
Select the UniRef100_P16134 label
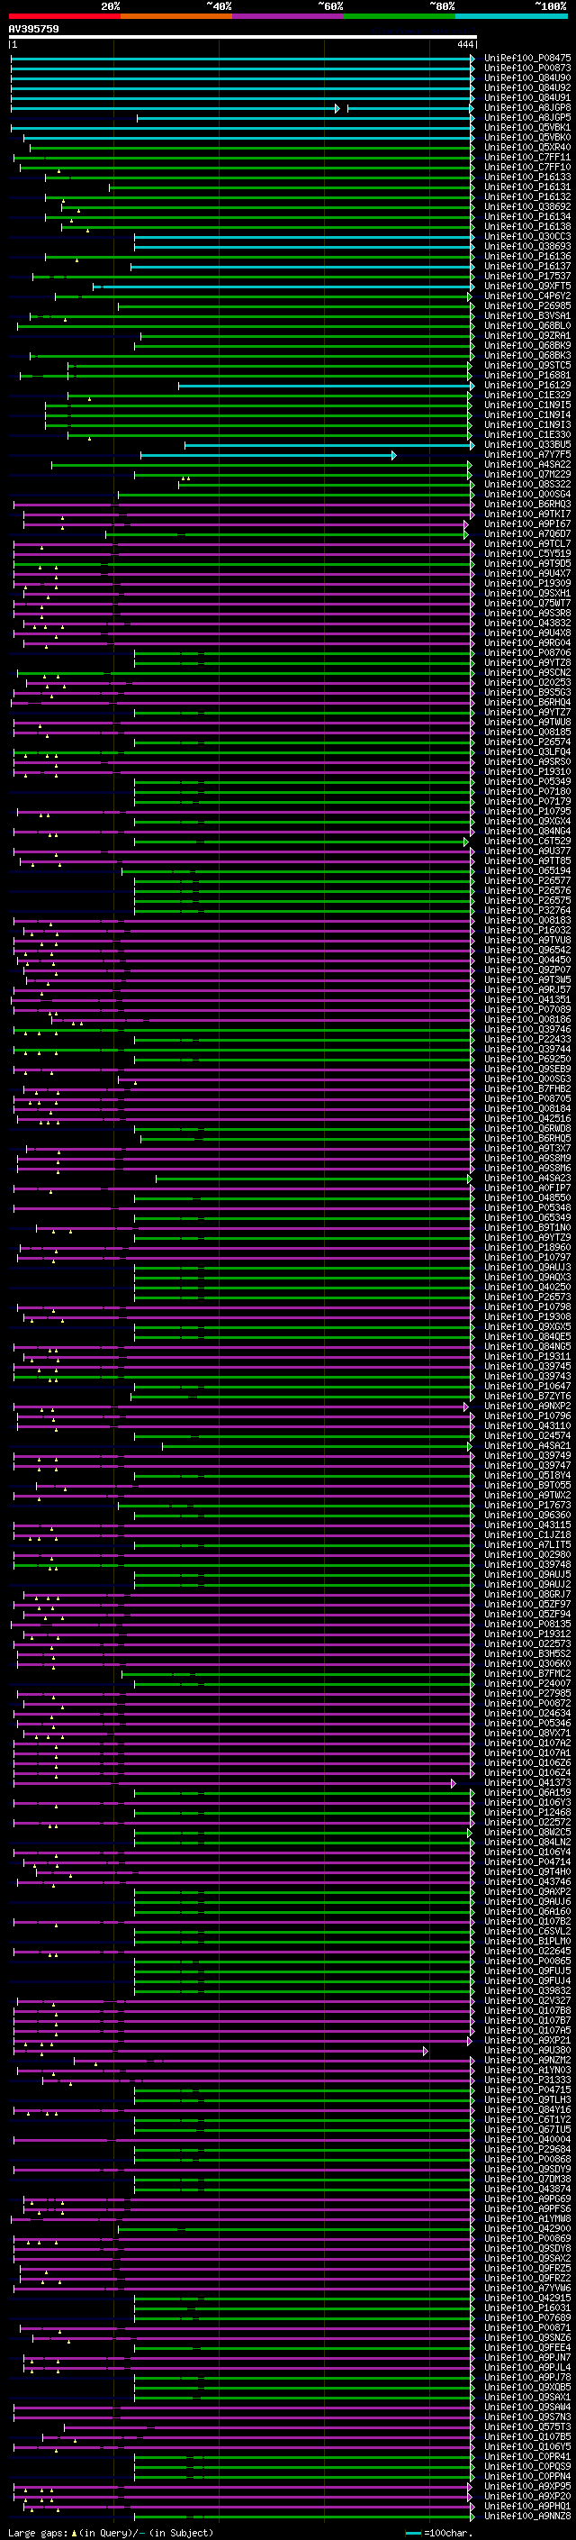click(527, 217)
